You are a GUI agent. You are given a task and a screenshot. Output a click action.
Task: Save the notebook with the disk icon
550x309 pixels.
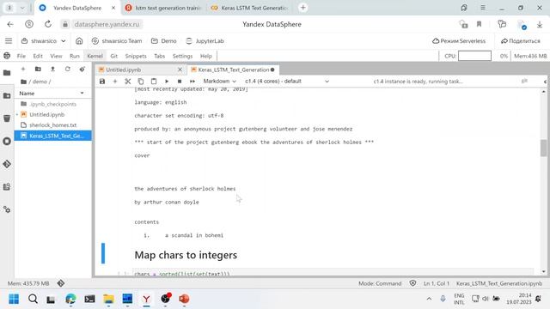coord(102,82)
